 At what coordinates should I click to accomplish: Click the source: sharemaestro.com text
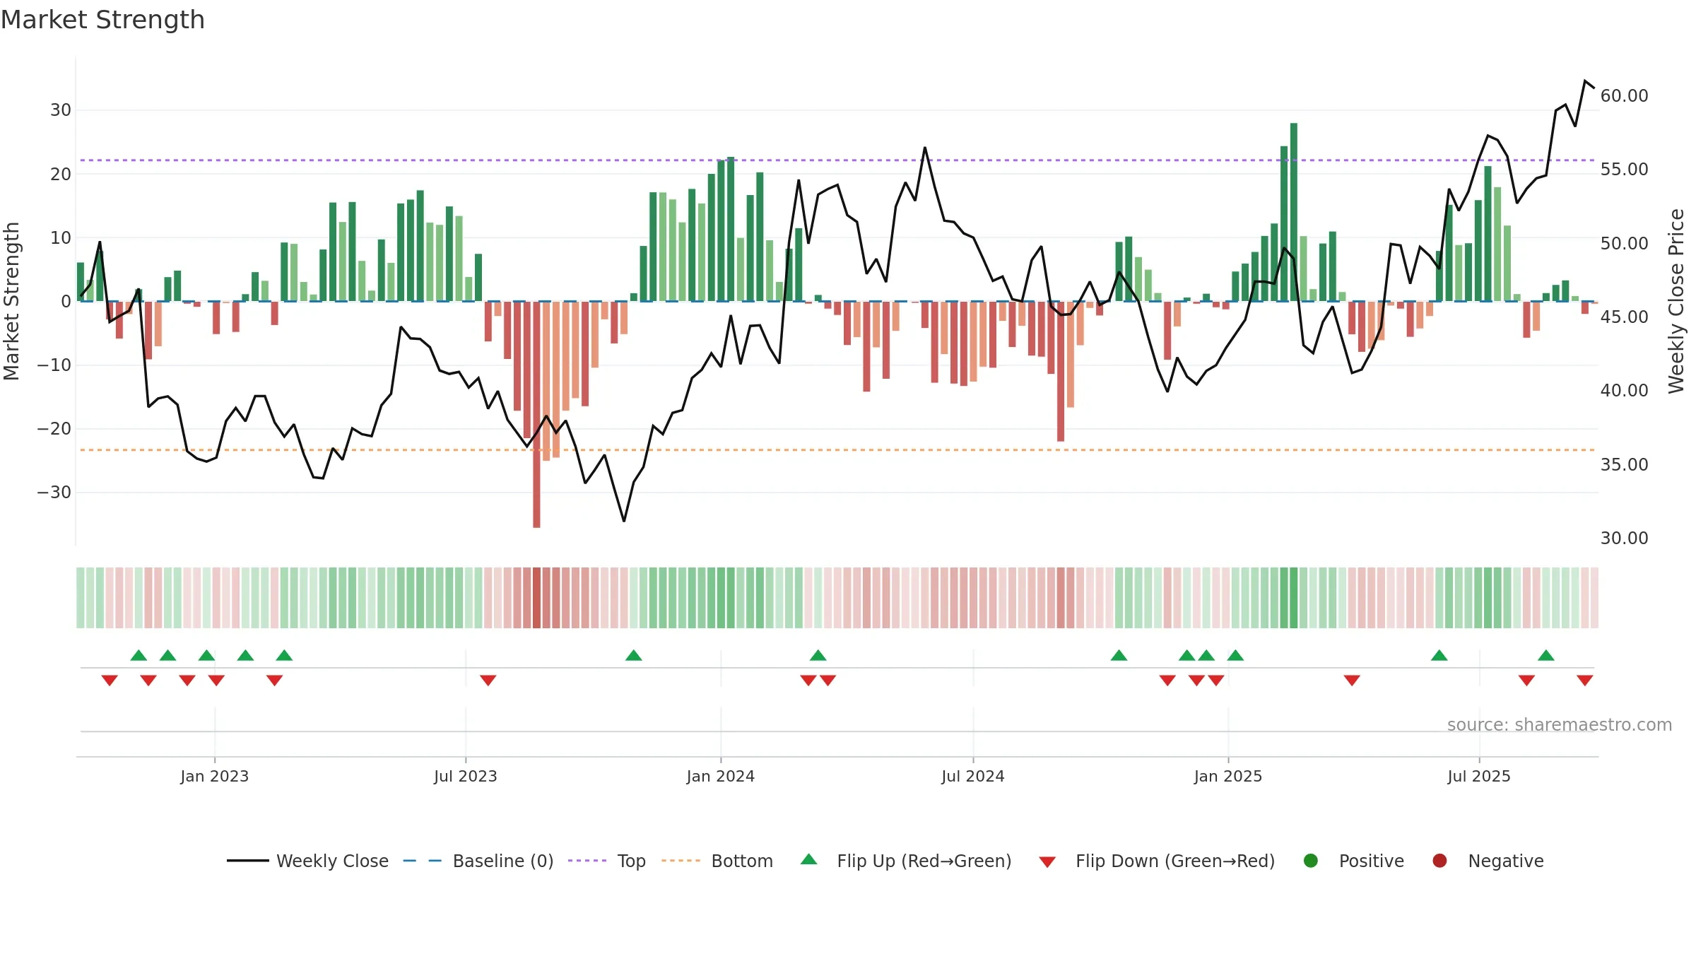[1560, 725]
